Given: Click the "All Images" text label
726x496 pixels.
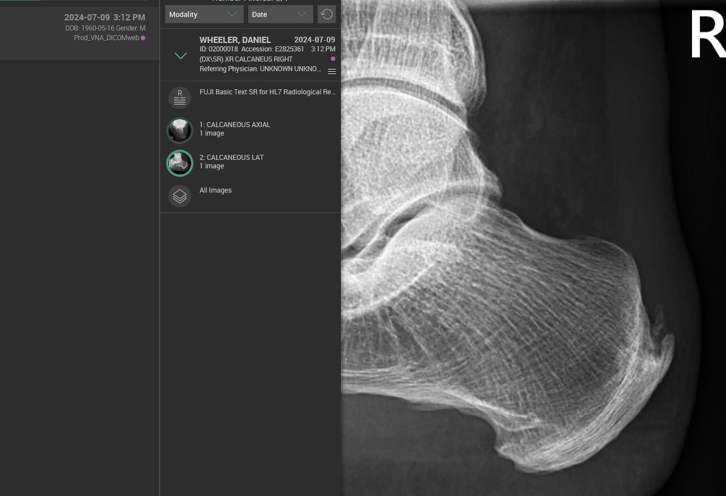Looking at the screenshot, I should click(215, 190).
